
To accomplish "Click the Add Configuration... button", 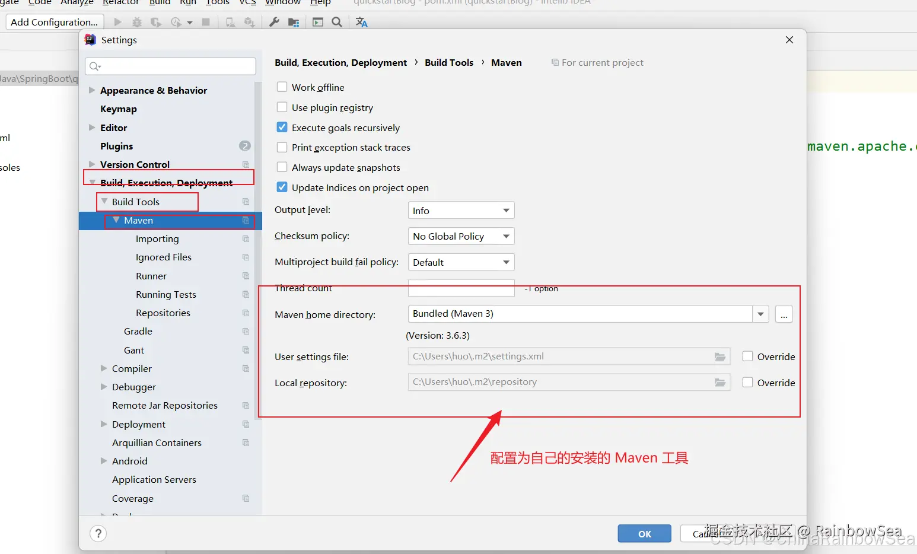I will coord(55,22).
